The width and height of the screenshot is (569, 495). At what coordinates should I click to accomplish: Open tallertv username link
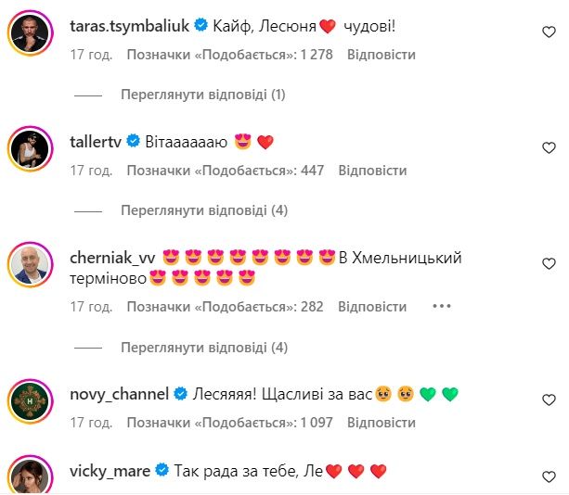pyautogui.click(x=96, y=142)
